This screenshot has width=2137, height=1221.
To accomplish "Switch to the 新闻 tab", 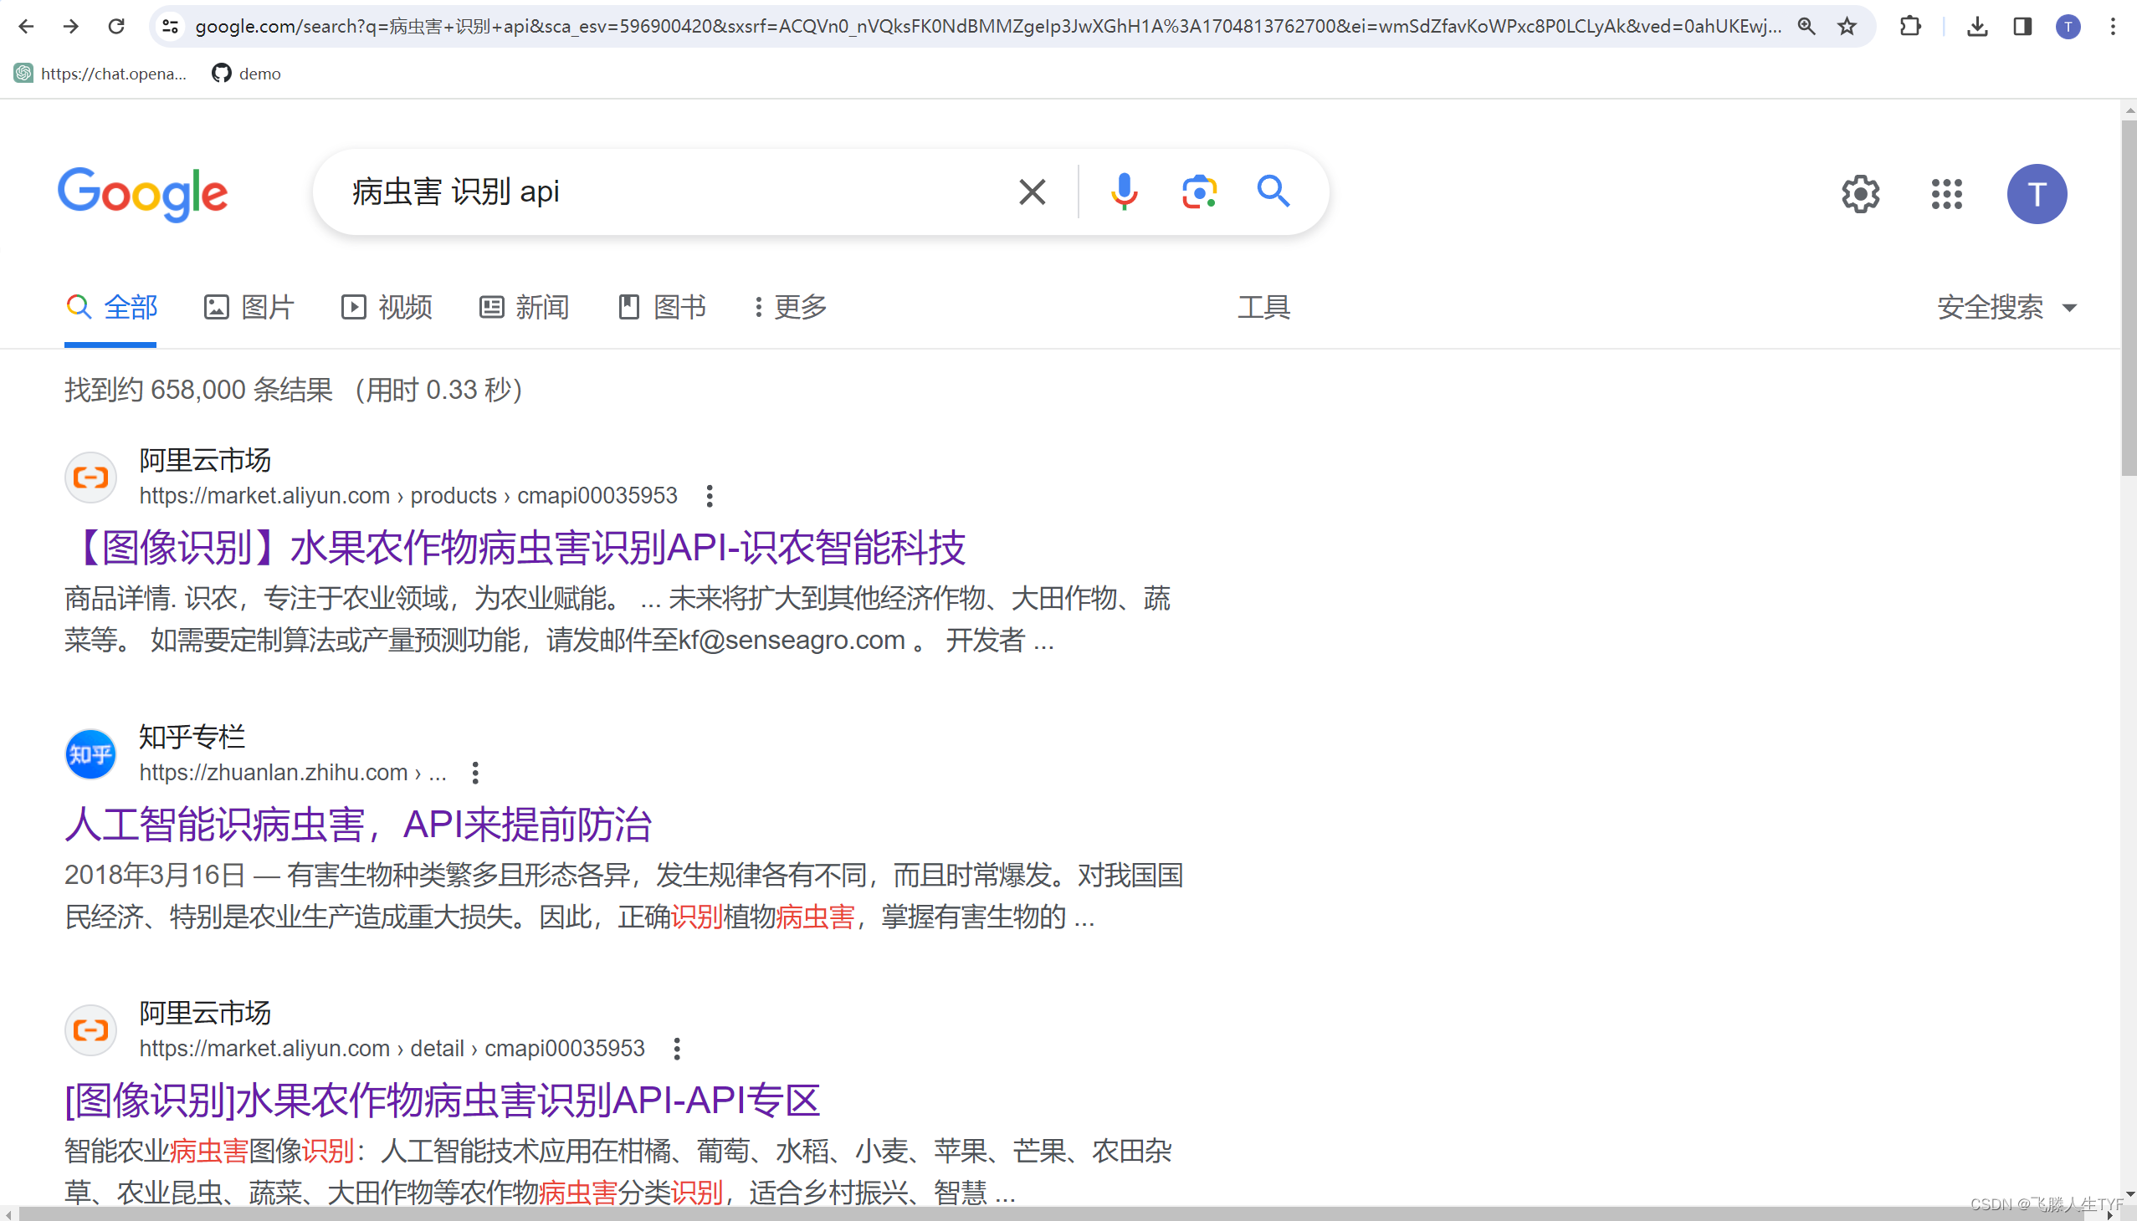I will 525,308.
